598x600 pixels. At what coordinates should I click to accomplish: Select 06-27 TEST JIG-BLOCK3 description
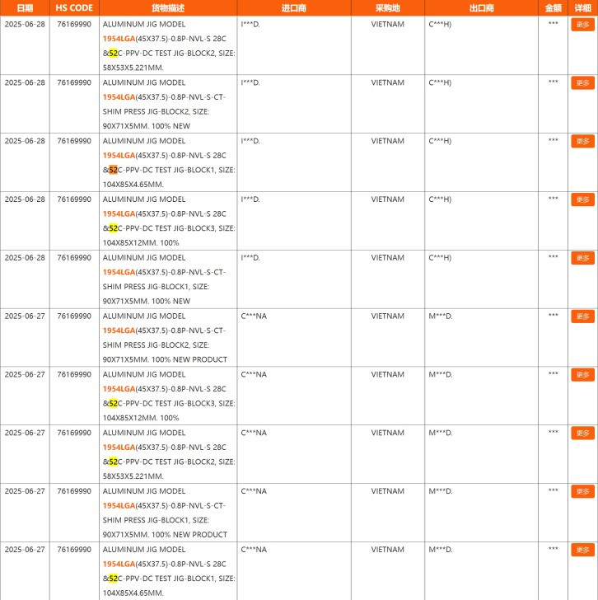[x=169, y=396]
